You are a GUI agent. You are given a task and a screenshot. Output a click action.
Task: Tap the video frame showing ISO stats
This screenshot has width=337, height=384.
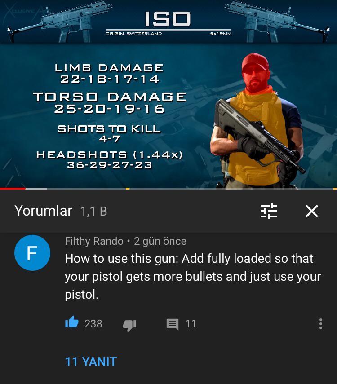click(x=168, y=94)
